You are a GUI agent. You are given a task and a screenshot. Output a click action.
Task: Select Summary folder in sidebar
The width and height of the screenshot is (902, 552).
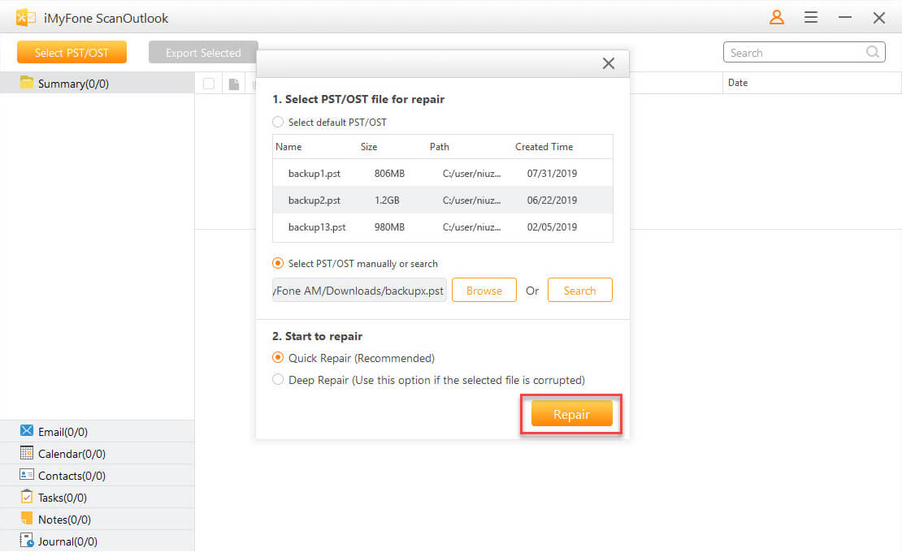73,84
